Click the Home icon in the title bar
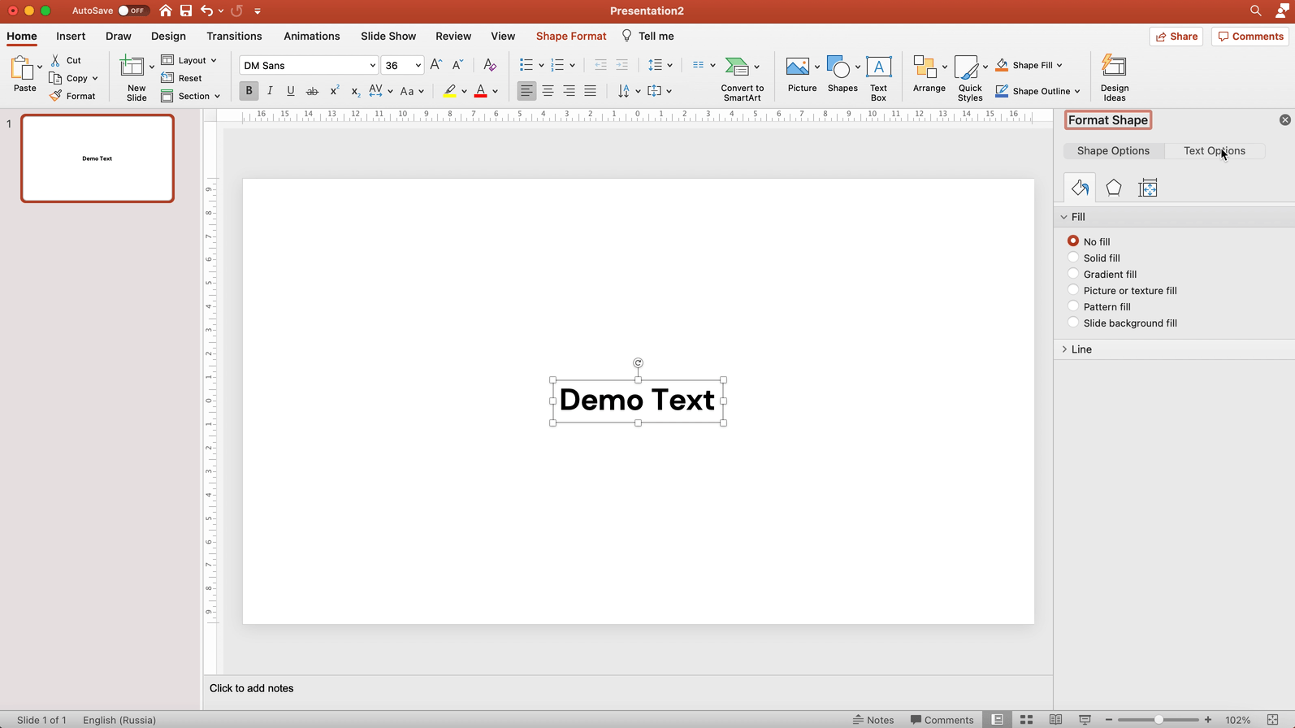 tap(166, 11)
